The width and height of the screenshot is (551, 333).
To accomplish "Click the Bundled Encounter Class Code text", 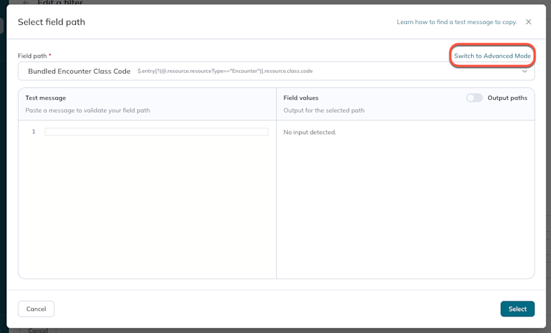I will tap(79, 72).
